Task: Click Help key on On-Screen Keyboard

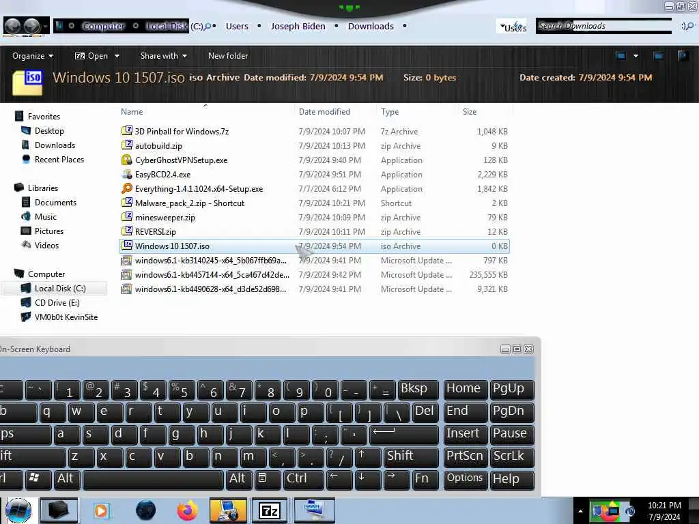Action: 511,480
